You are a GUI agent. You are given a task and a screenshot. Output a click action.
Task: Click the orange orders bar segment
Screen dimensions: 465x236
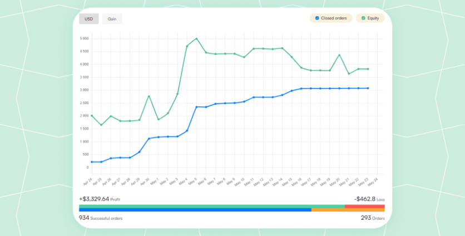[x=348, y=210]
